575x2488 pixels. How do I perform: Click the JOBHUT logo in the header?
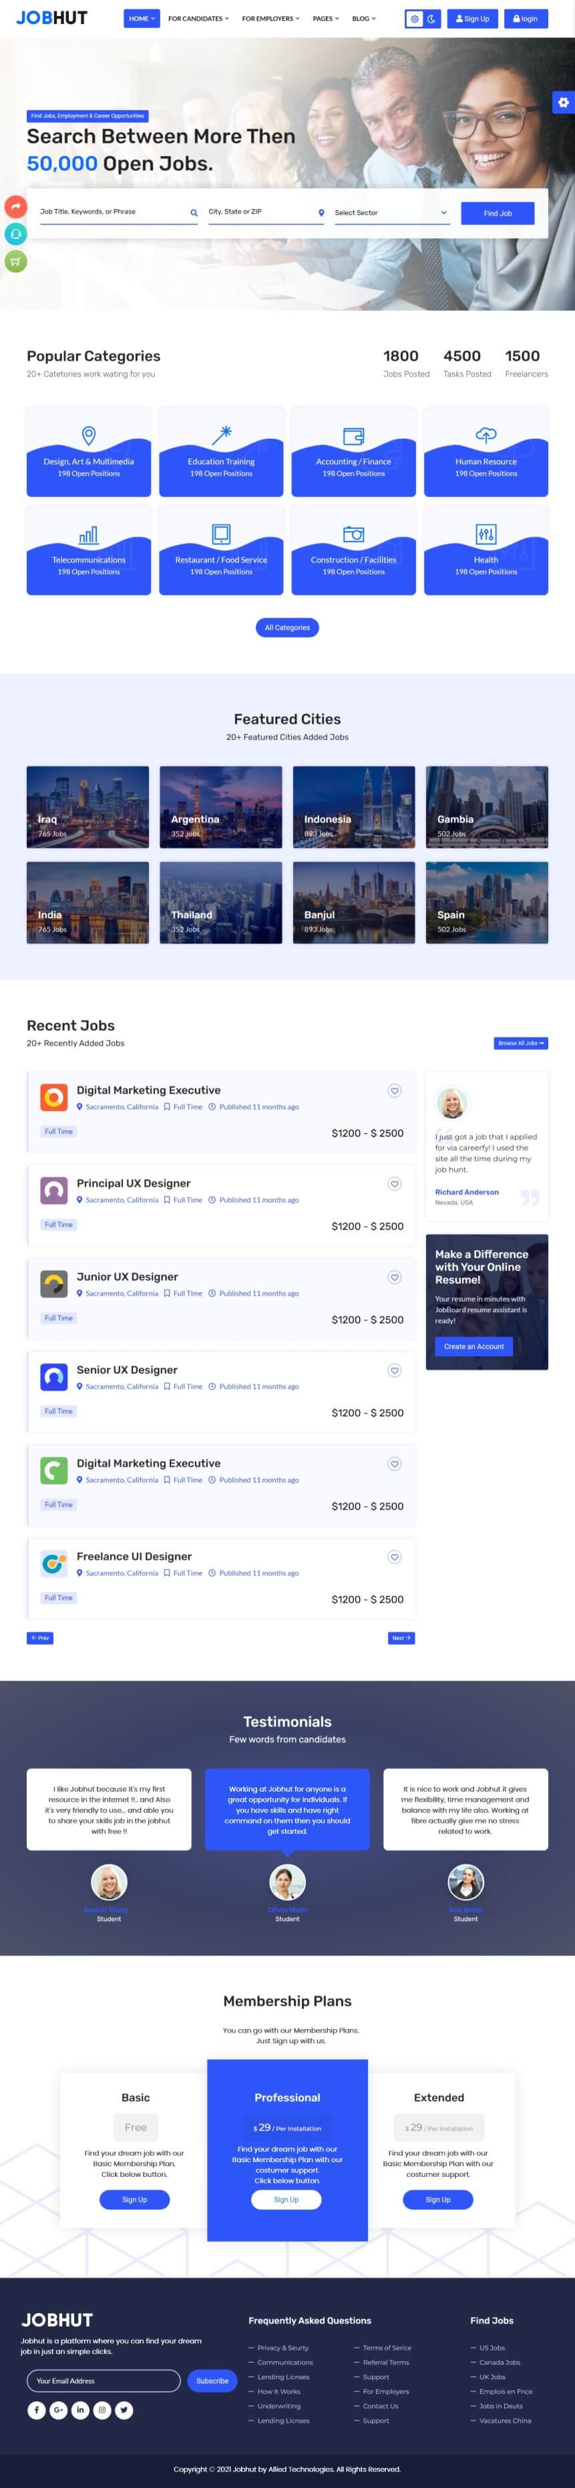51,17
